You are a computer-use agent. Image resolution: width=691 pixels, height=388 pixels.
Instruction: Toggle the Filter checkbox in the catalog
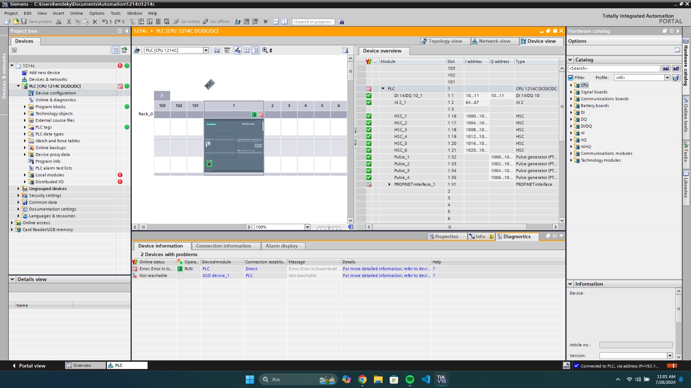(x=571, y=78)
